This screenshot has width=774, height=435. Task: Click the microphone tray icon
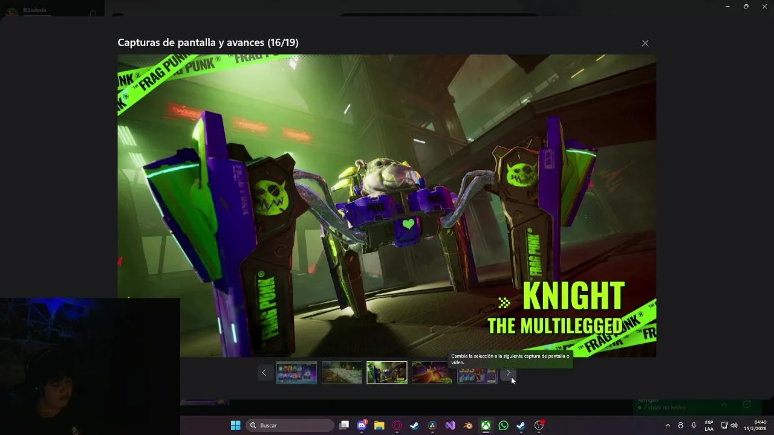(694, 425)
